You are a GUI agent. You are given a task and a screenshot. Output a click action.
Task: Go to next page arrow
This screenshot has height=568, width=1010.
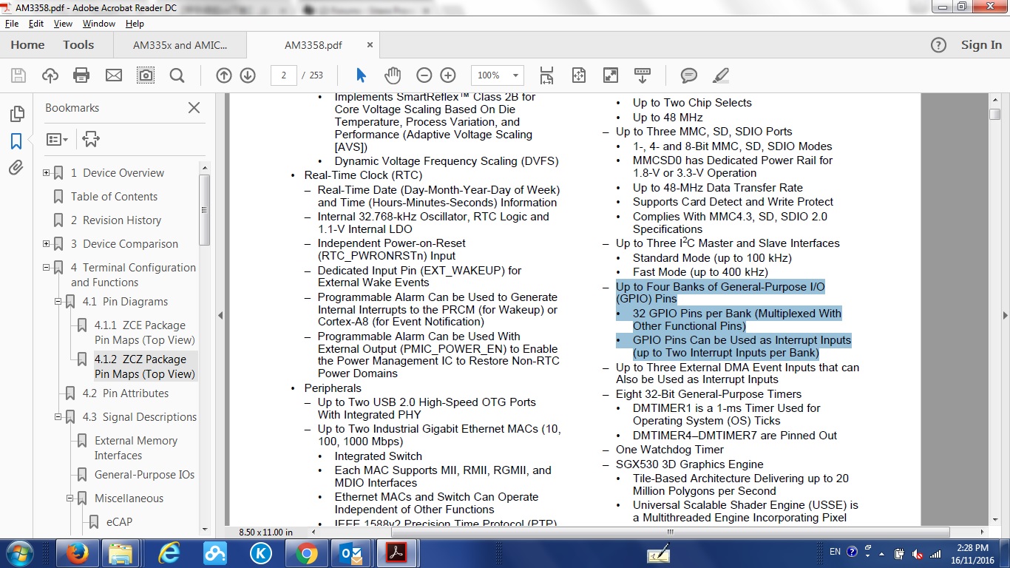[248, 75]
